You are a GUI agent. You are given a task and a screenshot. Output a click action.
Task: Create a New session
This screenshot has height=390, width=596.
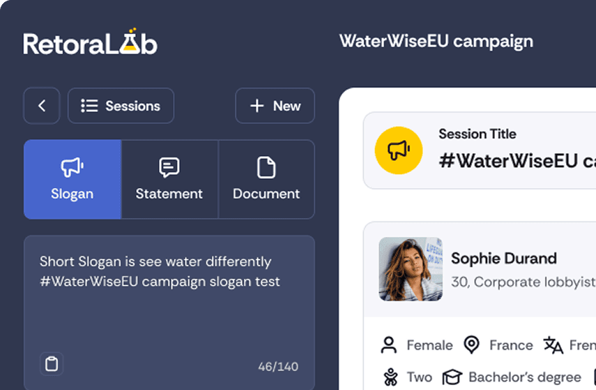pyautogui.click(x=275, y=106)
